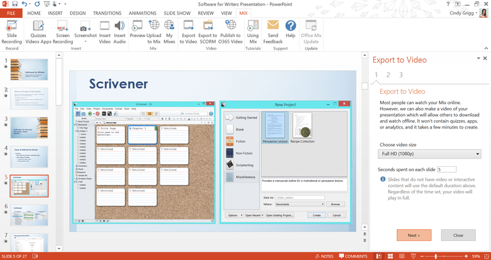Image resolution: width=491 pixels, height=260 pixels.
Task: Click Office Mix Update icon
Action: [x=311, y=26]
